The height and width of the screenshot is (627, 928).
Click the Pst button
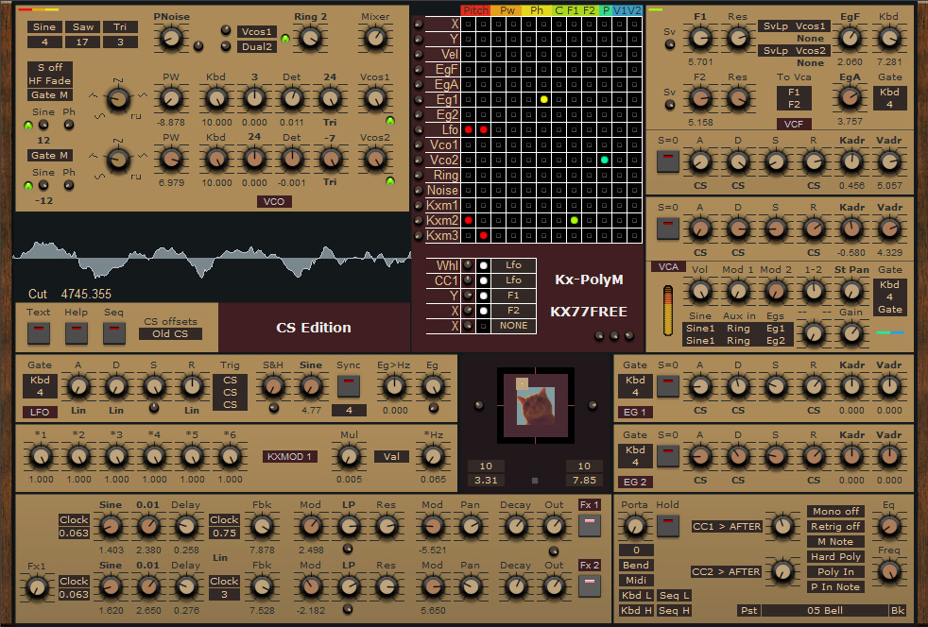(748, 610)
